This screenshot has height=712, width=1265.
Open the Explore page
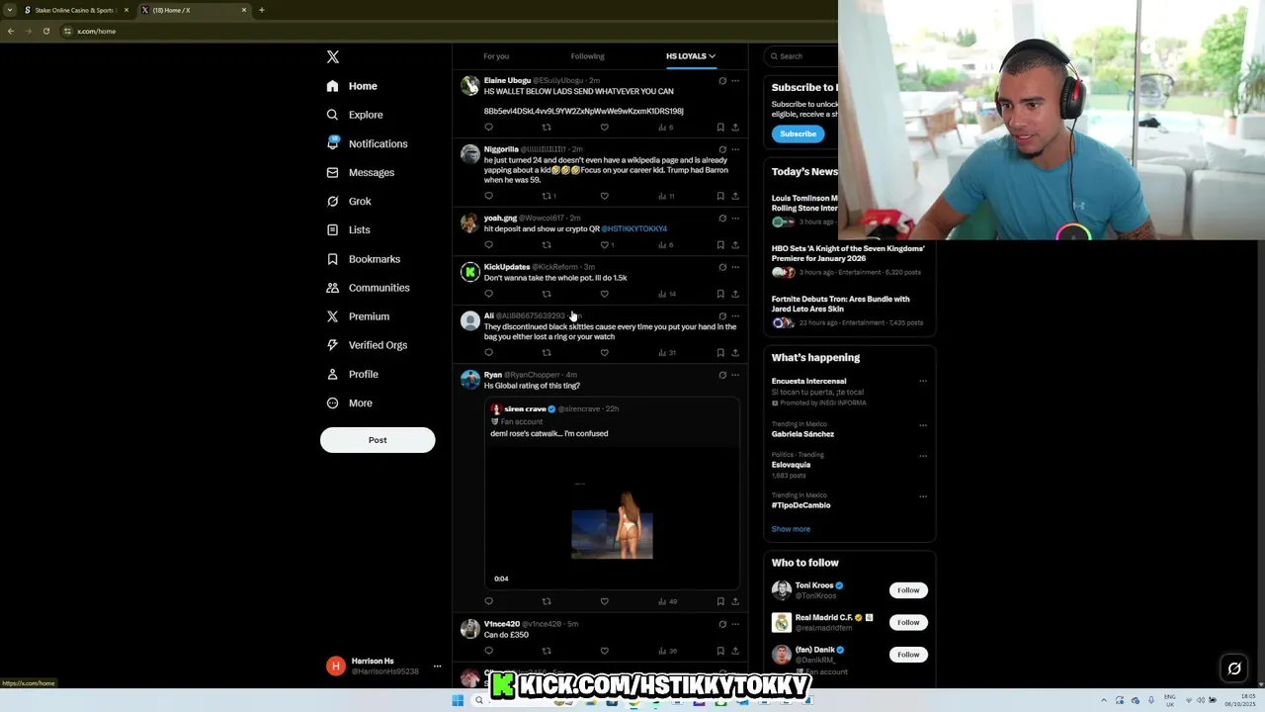(x=355, y=115)
